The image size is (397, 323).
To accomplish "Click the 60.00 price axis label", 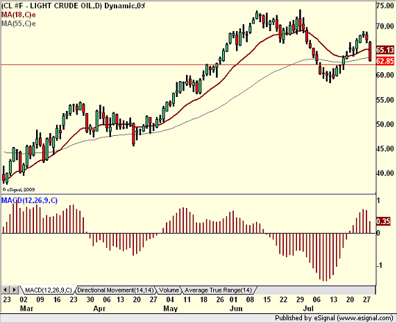I will [385, 75].
